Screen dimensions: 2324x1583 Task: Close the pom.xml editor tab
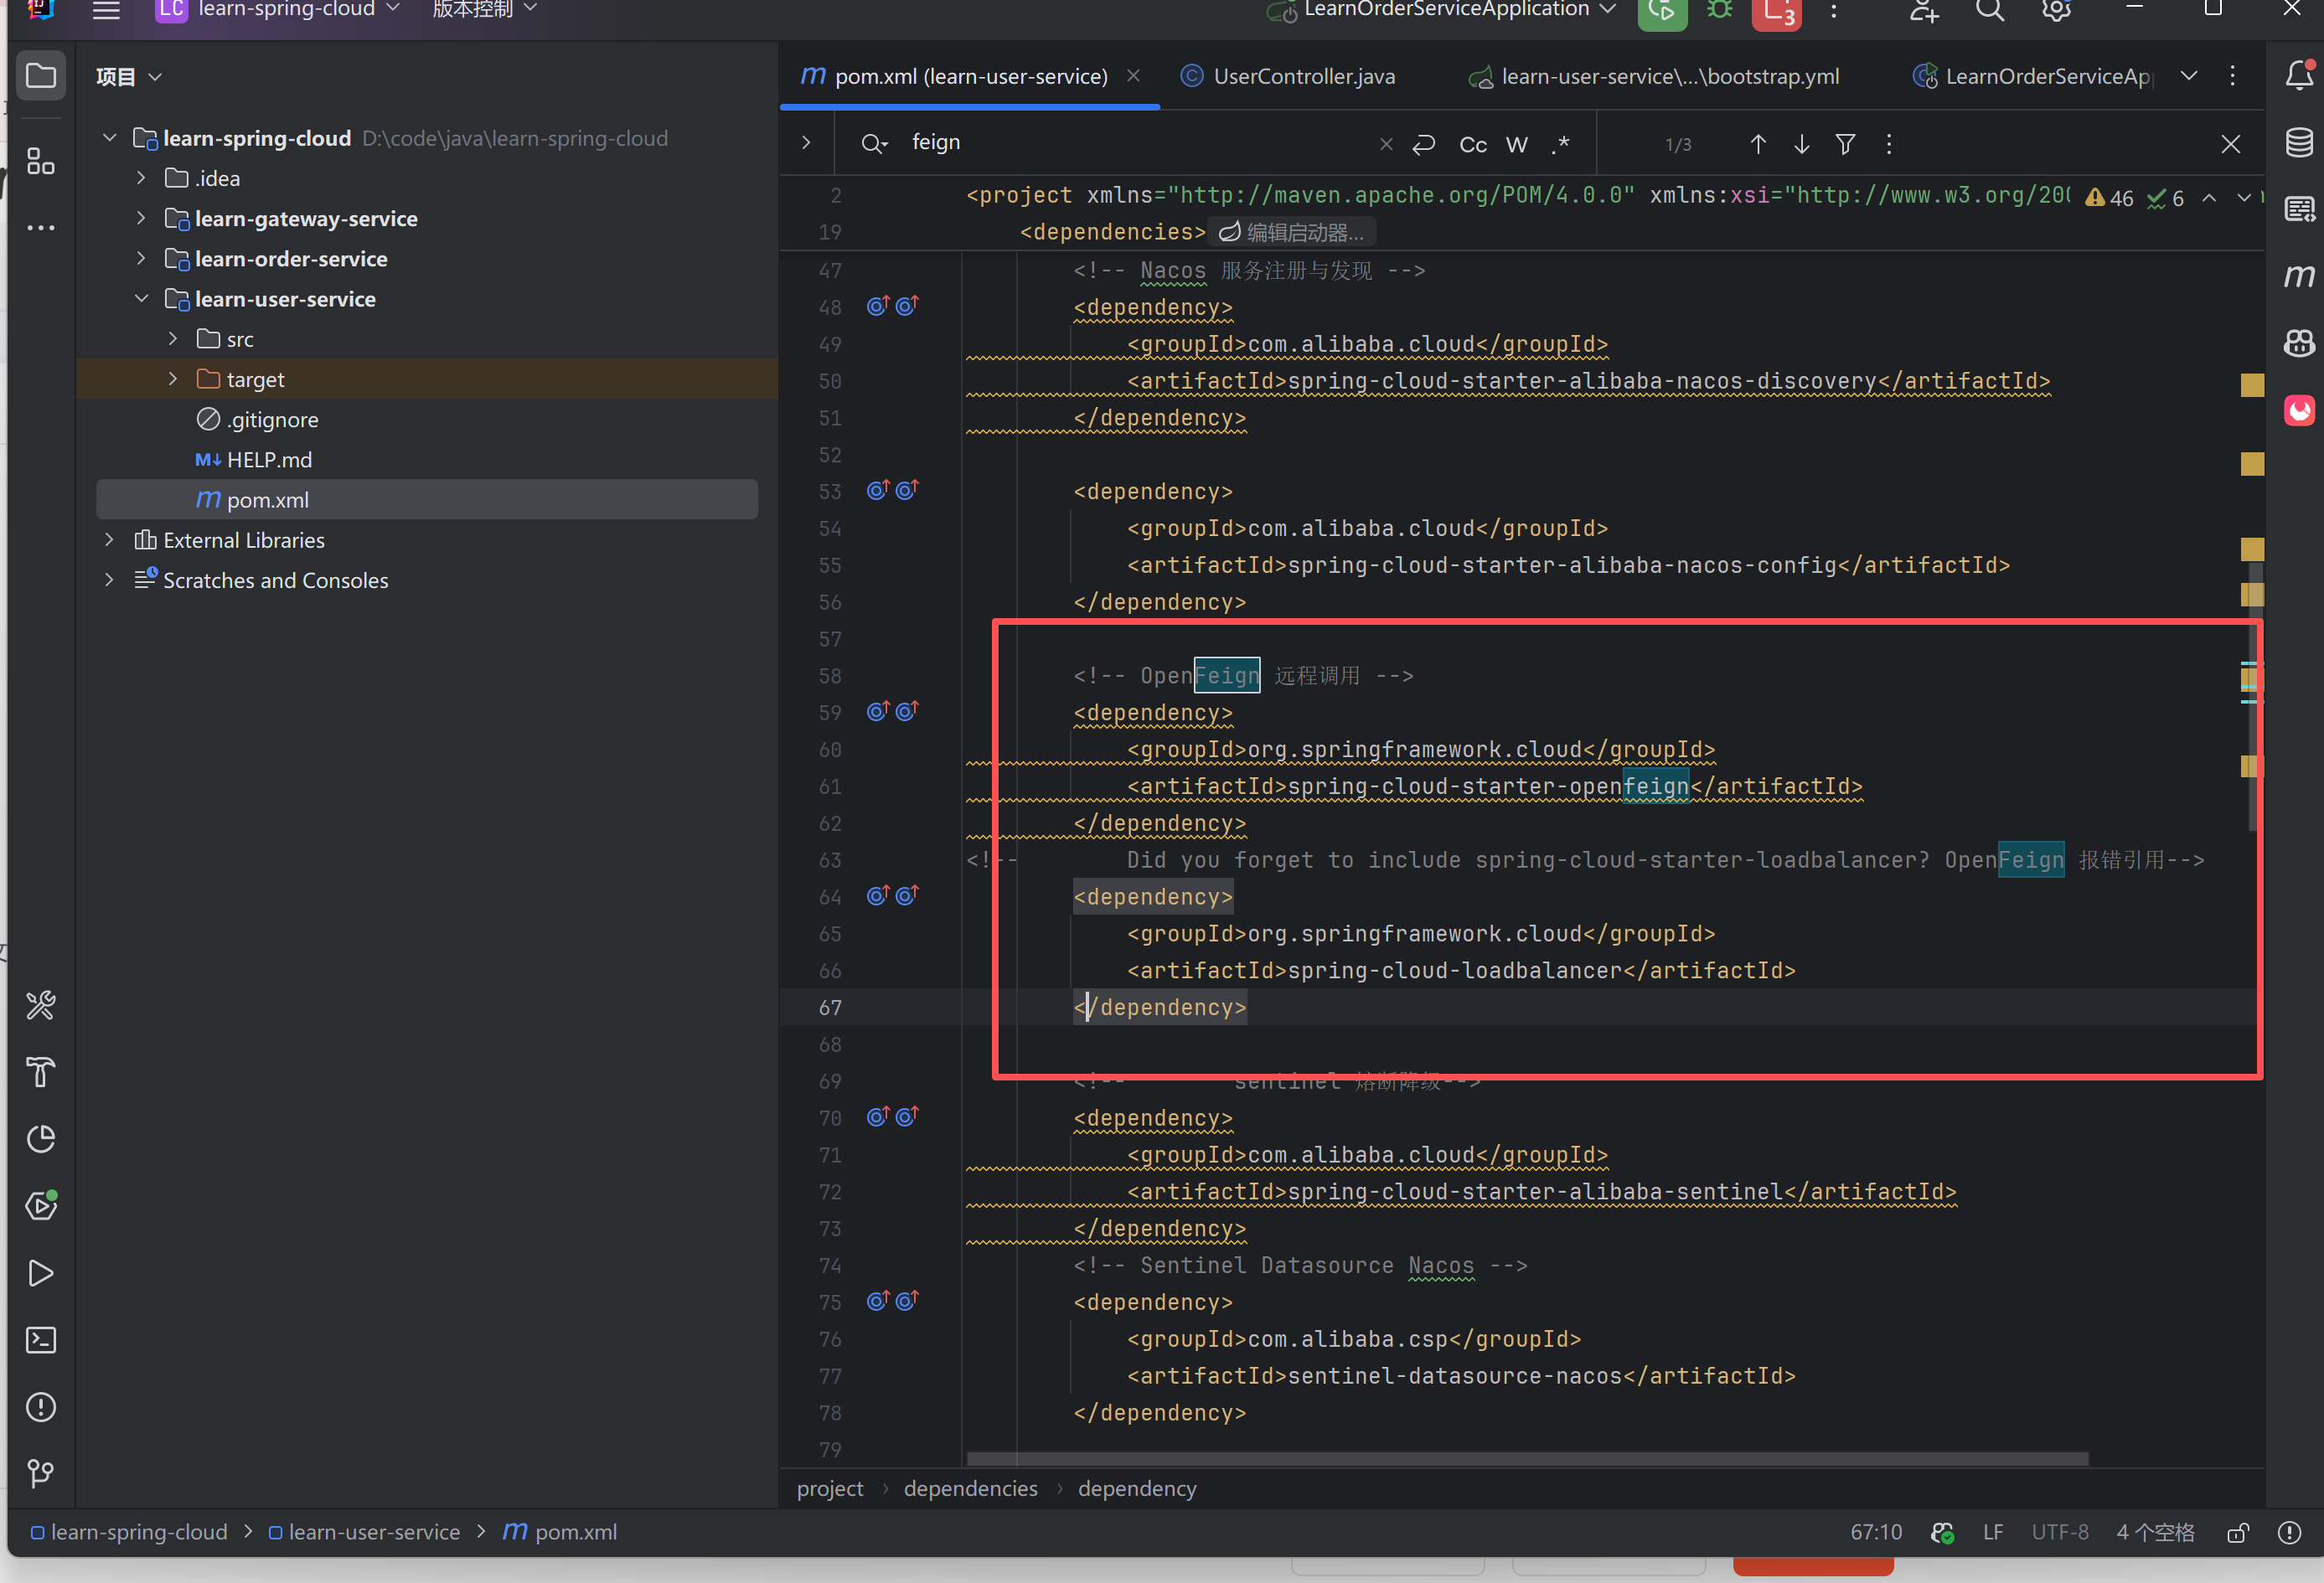point(1133,76)
